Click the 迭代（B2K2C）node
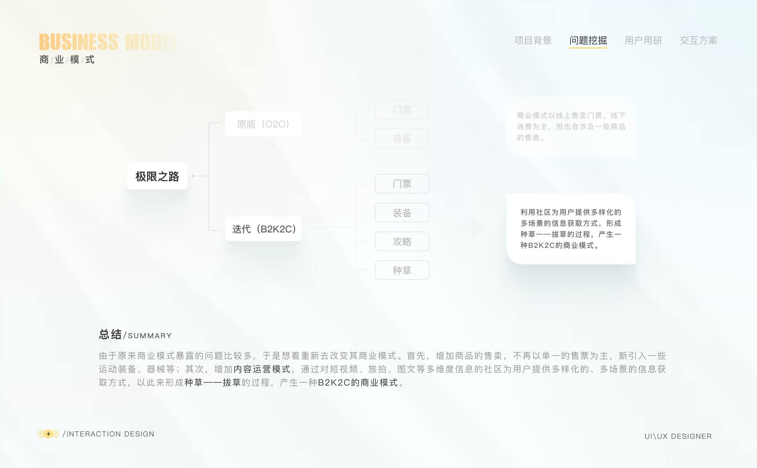The image size is (757, 468). click(263, 229)
